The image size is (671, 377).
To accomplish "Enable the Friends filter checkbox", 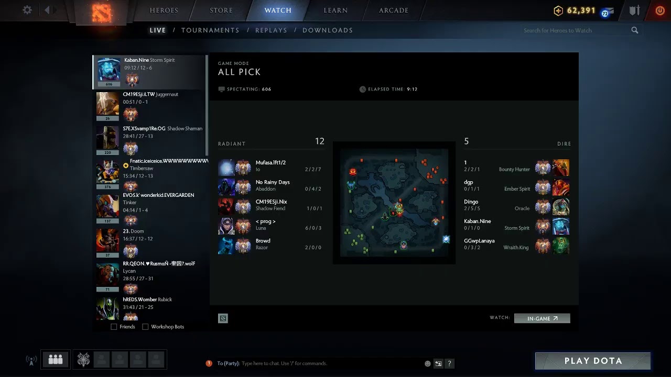I will [114, 327].
